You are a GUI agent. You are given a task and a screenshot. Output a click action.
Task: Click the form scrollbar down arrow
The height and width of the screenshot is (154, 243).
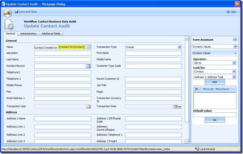pos(187,141)
